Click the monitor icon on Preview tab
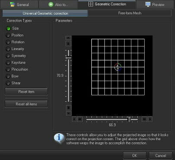 tap(148, 4)
